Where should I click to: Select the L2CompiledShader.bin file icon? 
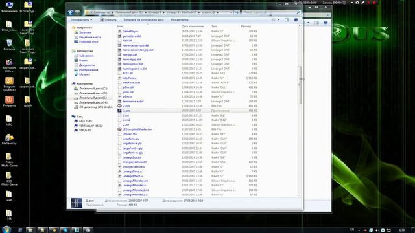pos(119,129)
